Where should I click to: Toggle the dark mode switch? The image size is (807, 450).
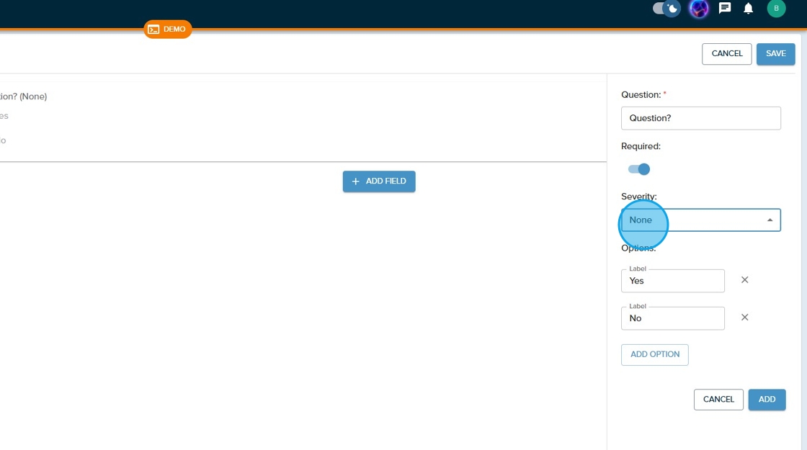click(x=666, y=9)
